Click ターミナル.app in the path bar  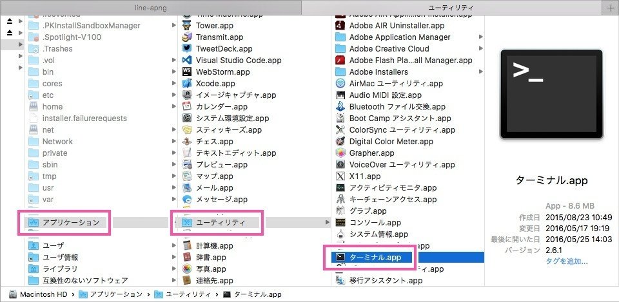(253, 294)
